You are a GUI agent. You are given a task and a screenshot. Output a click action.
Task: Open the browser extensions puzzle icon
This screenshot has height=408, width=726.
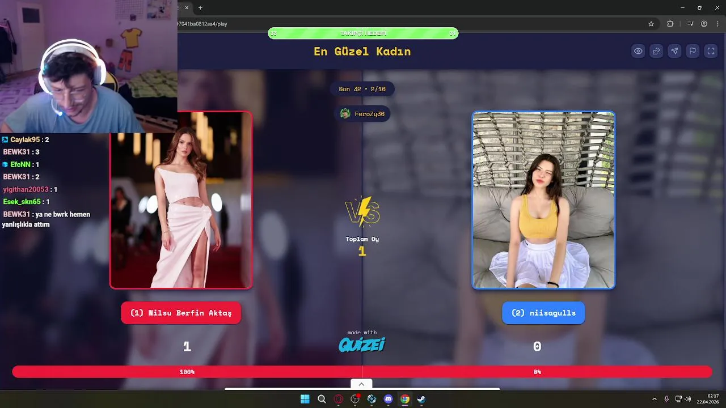[x=670, y=24]
